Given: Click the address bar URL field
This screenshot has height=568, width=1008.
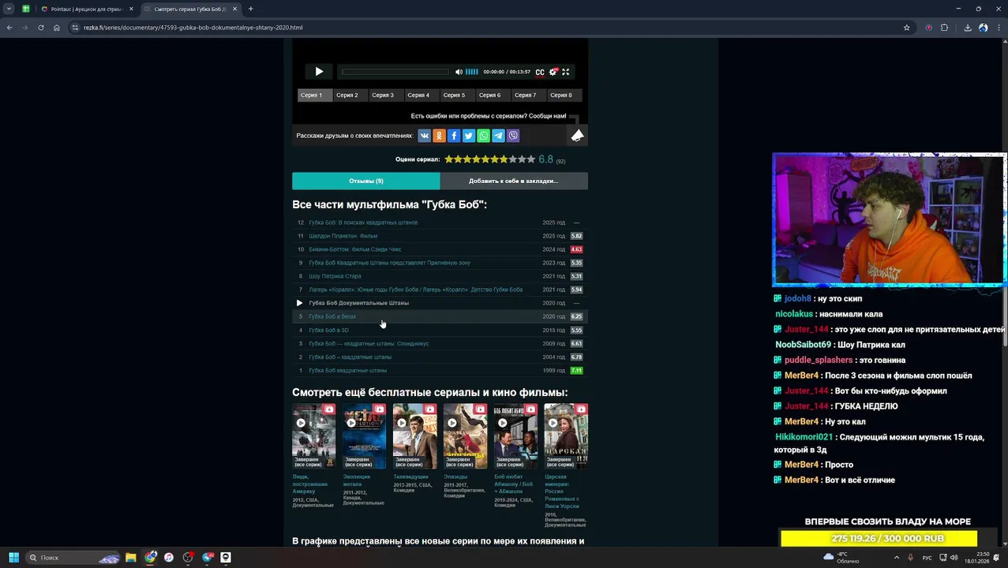Looking at the screenshot, I should click(489, 28).
